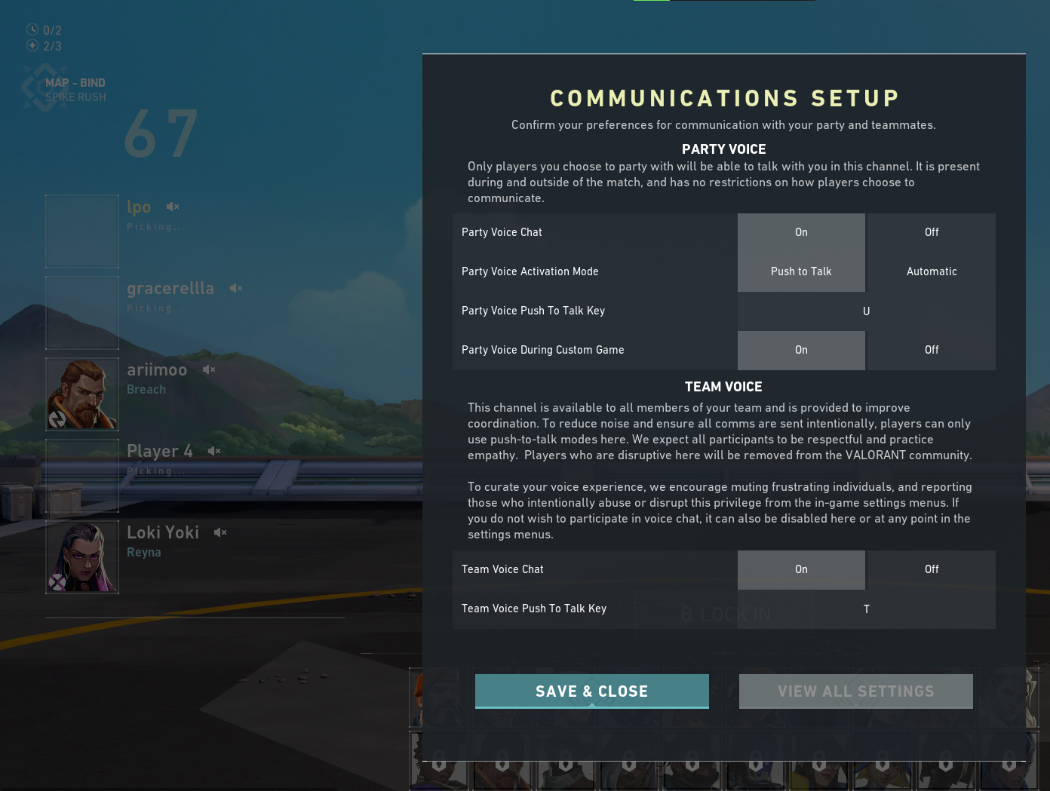Click the Player 4 name
The width and height of the screenshot is (1050, 791).
(160, 451)
